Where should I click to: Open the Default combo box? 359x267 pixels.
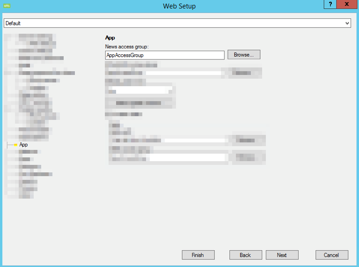coord(173,23)
